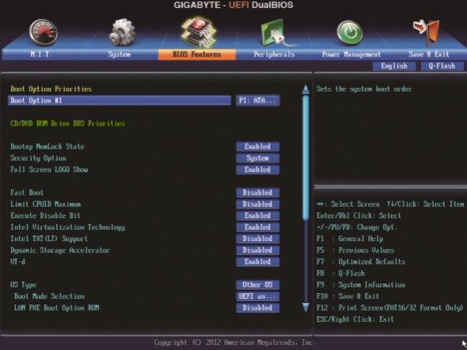Viewport: 467px width, 350px height.
Task: Select the OS Type label
Action: [23, 285]
